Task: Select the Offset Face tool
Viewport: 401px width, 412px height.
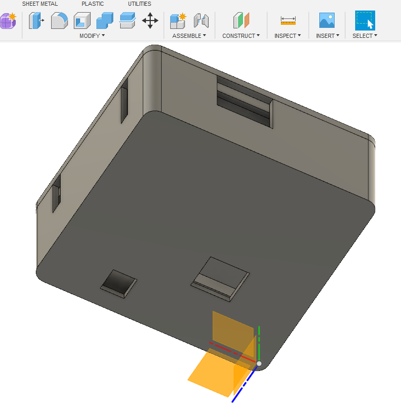Action: point(128,21)
